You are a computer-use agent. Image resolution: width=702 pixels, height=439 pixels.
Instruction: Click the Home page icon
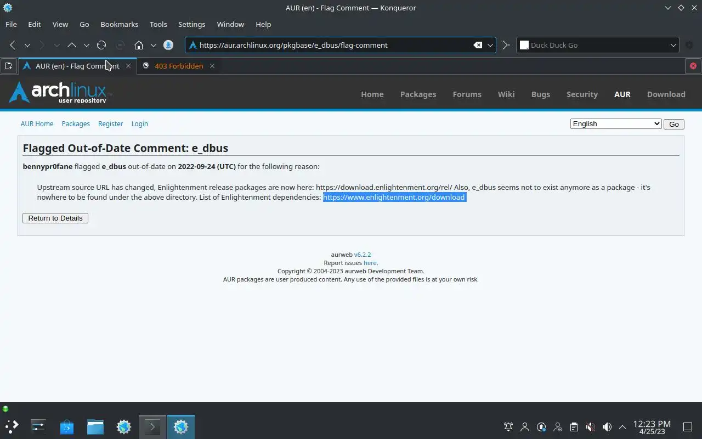coord(139,45)
